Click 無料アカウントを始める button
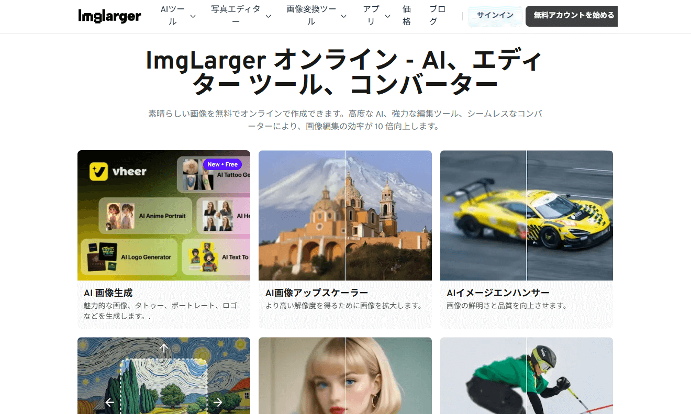 click(572, 16)
